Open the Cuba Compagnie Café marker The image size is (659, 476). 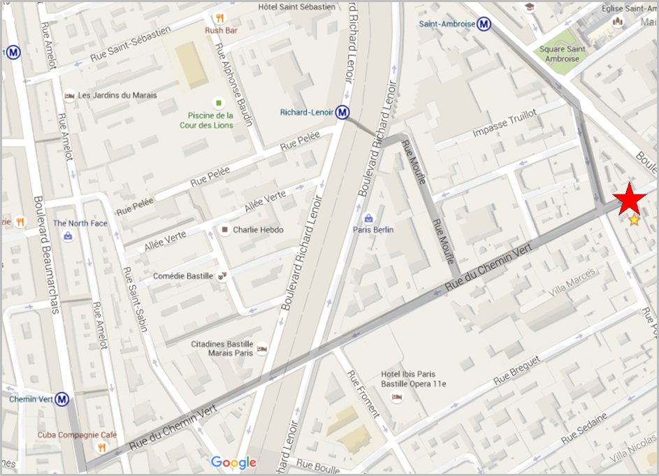(102, 448)
